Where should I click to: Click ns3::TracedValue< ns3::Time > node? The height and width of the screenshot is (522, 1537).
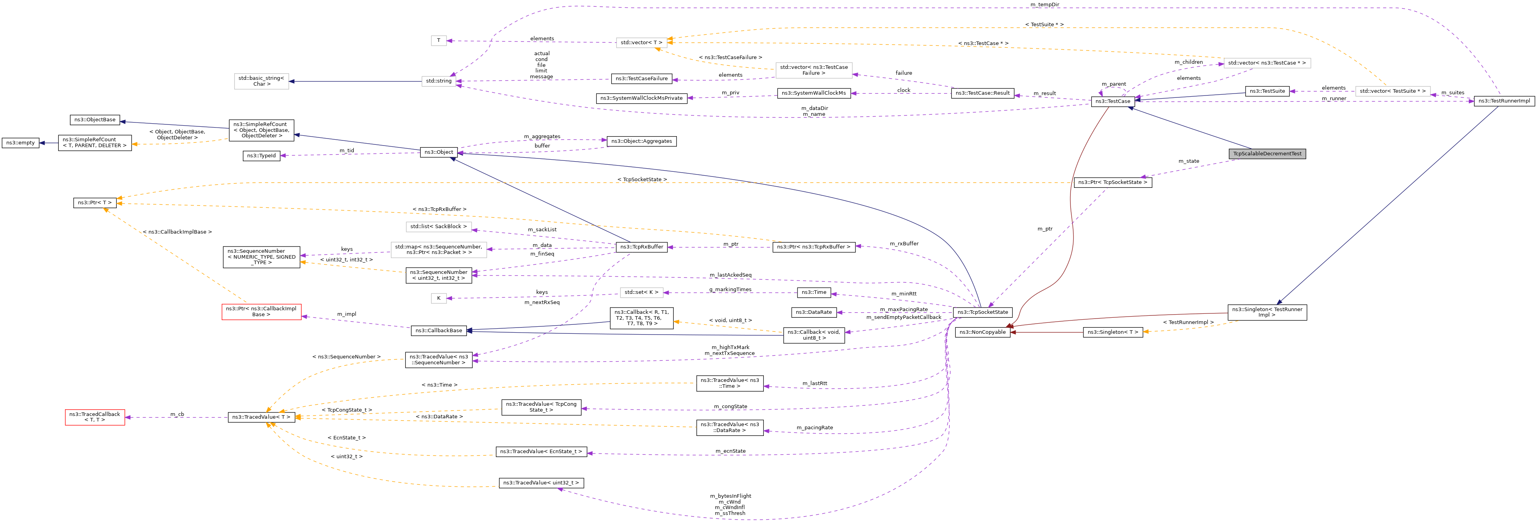pyautogui.click(x=730, y=383)
